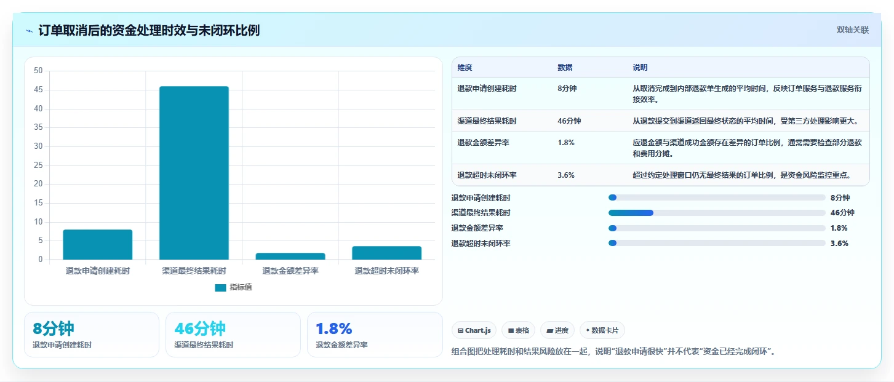The width and height of the screenshot is (894, 382).
Task: Click the 渠道最终结果耗时 x-axis label
Action: pos(194,271)
